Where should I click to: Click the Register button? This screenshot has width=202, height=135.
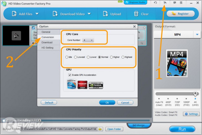coord(181,14)
